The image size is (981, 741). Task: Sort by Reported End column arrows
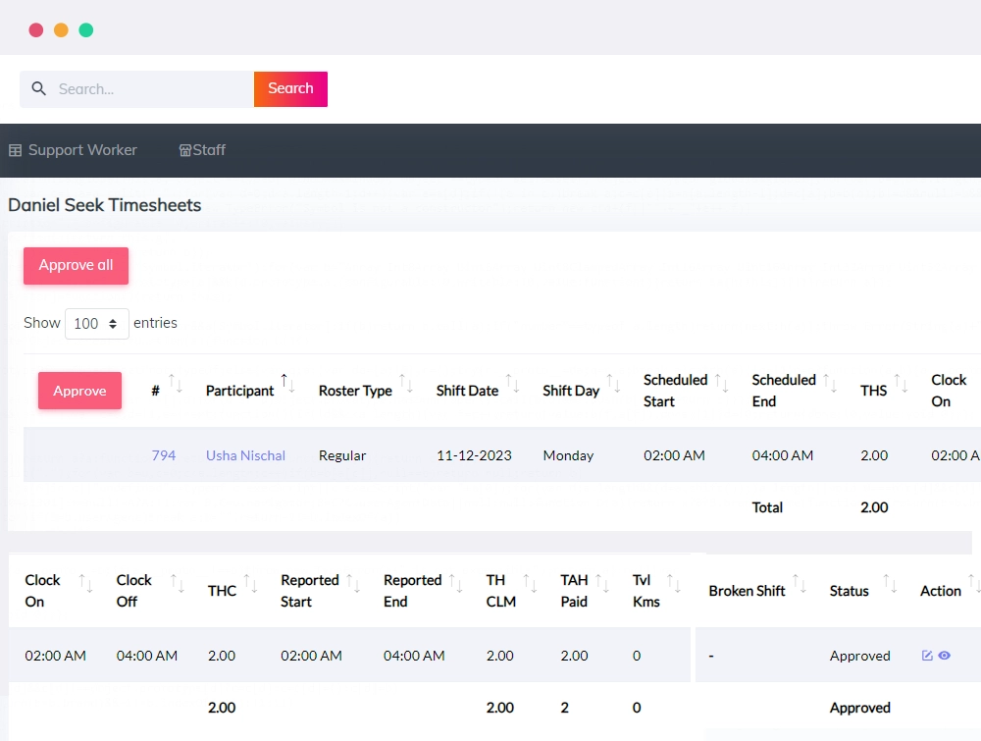click(x=455, y=584)
